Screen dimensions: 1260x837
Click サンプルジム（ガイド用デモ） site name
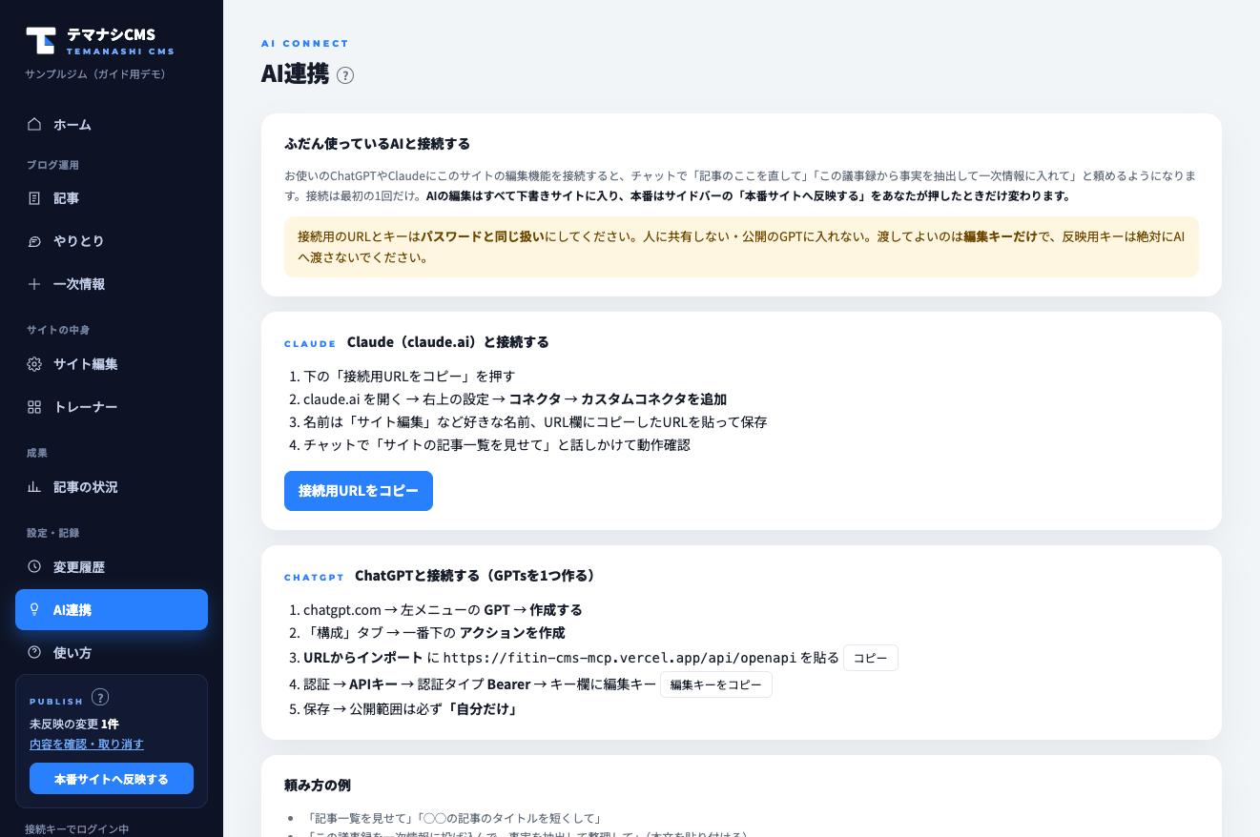coord(95,74)
